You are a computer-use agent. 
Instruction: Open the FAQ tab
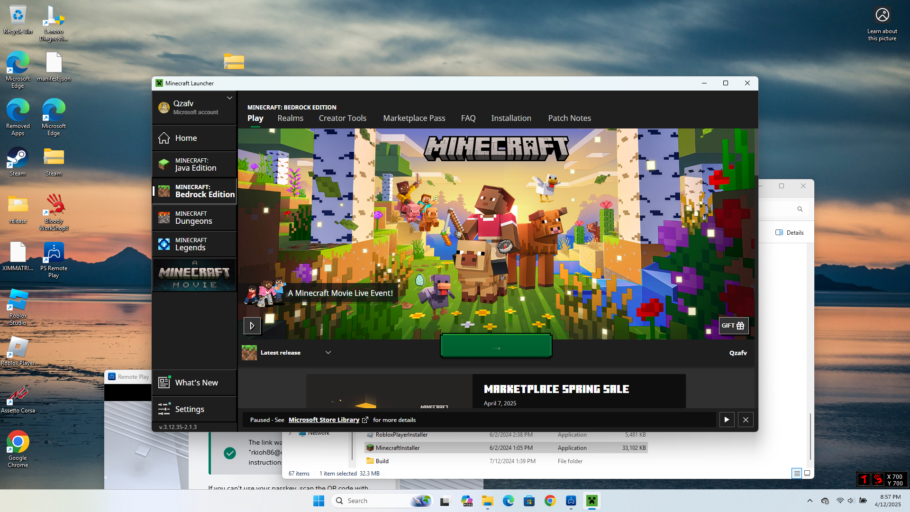pyautogui.click(x=468, y=118)
